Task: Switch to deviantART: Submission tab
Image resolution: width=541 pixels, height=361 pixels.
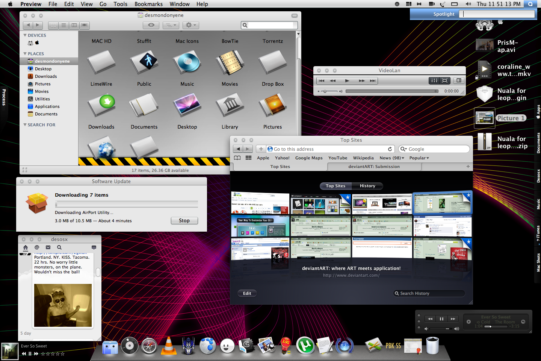Action: [374, 167]
